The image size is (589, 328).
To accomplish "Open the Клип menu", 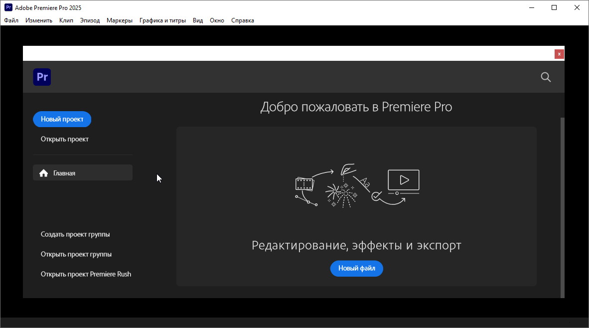I will [x=66, y=20].
